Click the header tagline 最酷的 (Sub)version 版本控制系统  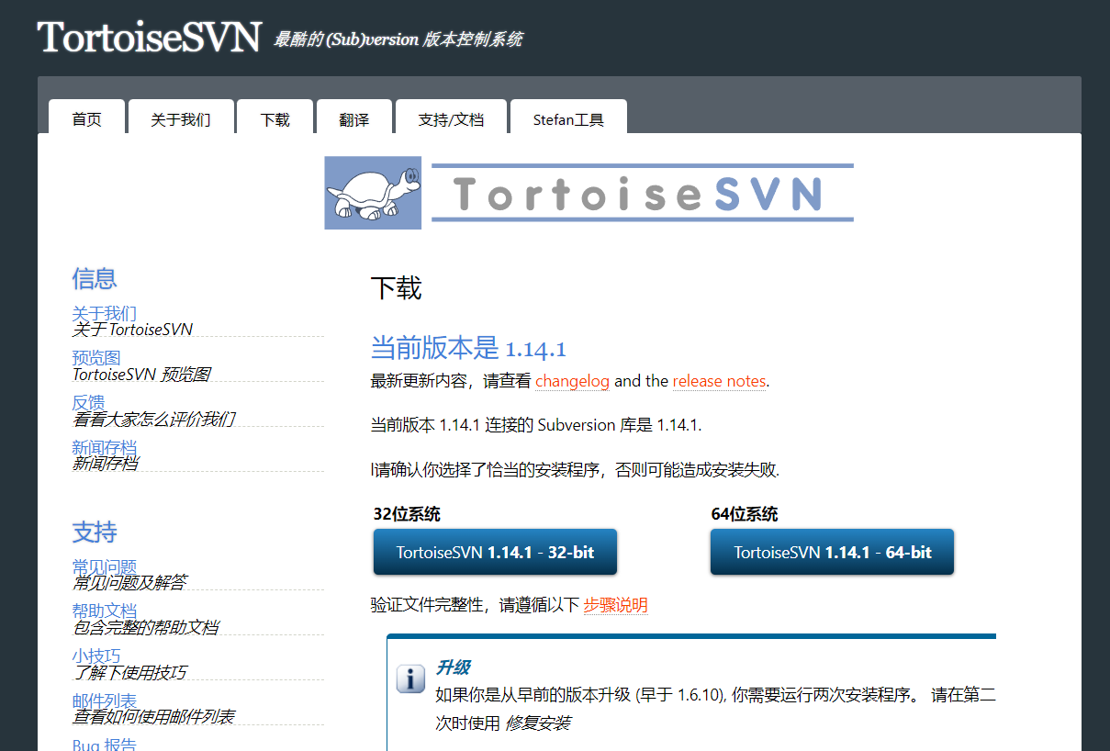coord(398,39)
